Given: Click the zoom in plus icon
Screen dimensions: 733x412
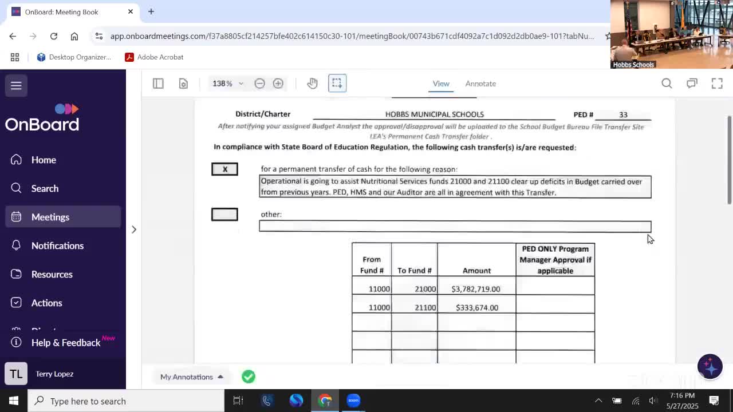Looking at the screenshot, I should coord(278,84).
